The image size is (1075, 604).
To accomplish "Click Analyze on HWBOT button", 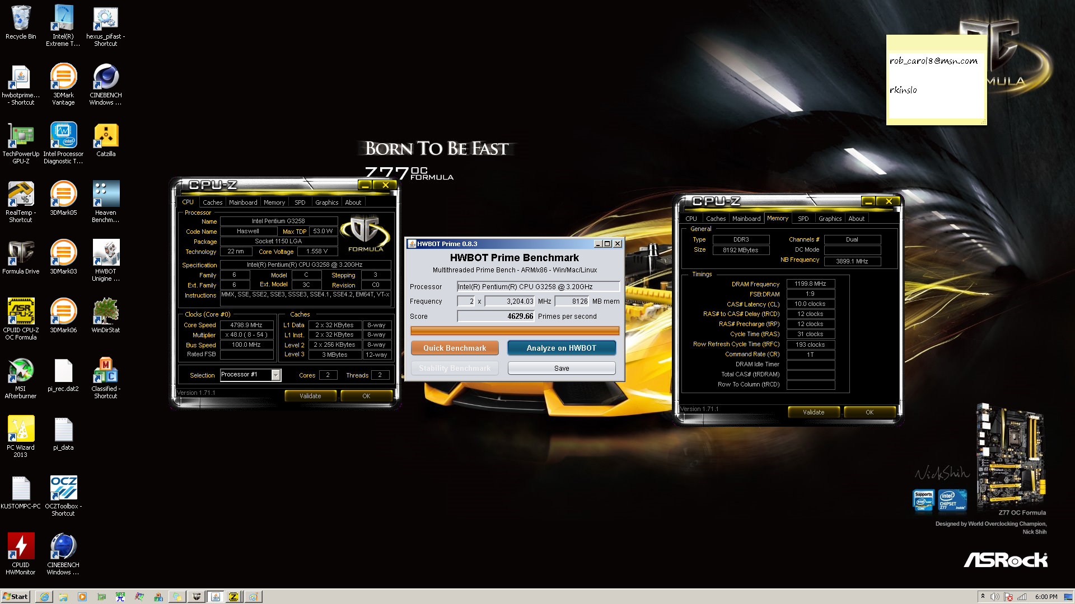I will pyautogui.click(x=562, y=348).
